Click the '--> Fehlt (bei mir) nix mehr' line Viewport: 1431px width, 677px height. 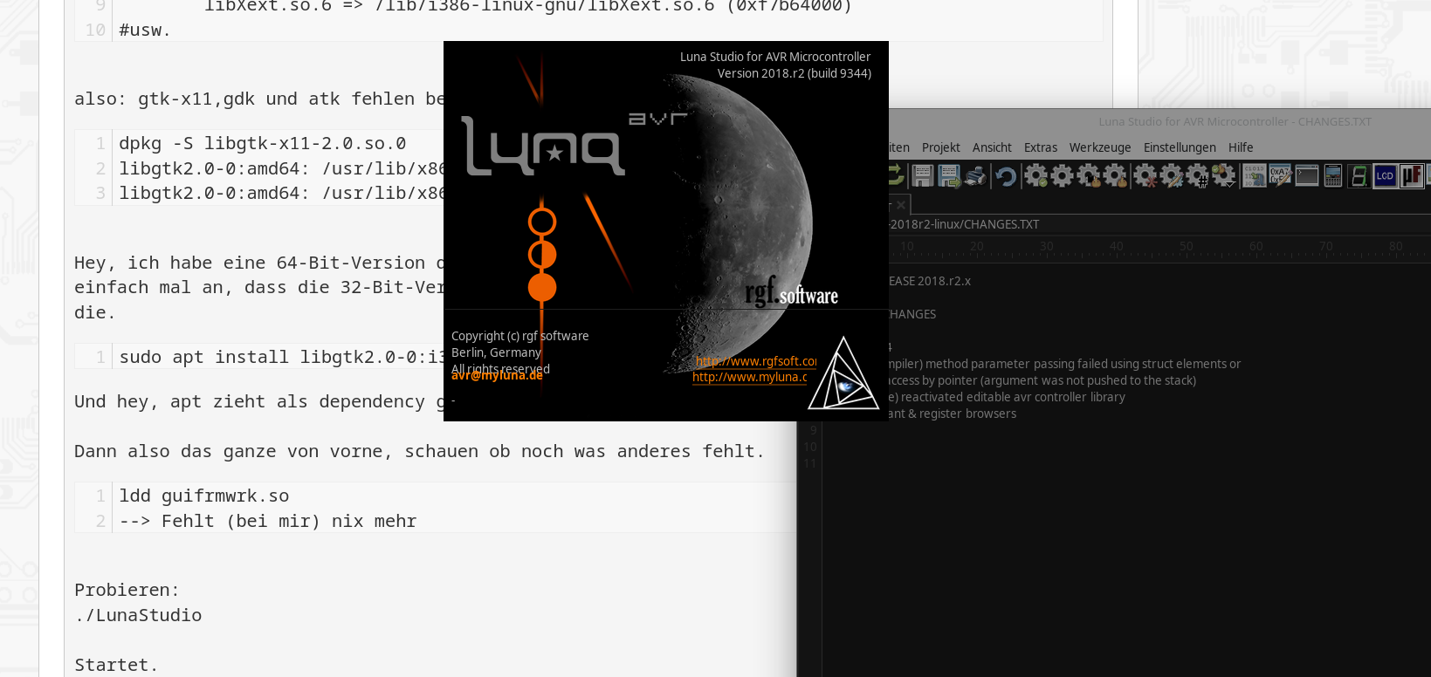[268, 521]
